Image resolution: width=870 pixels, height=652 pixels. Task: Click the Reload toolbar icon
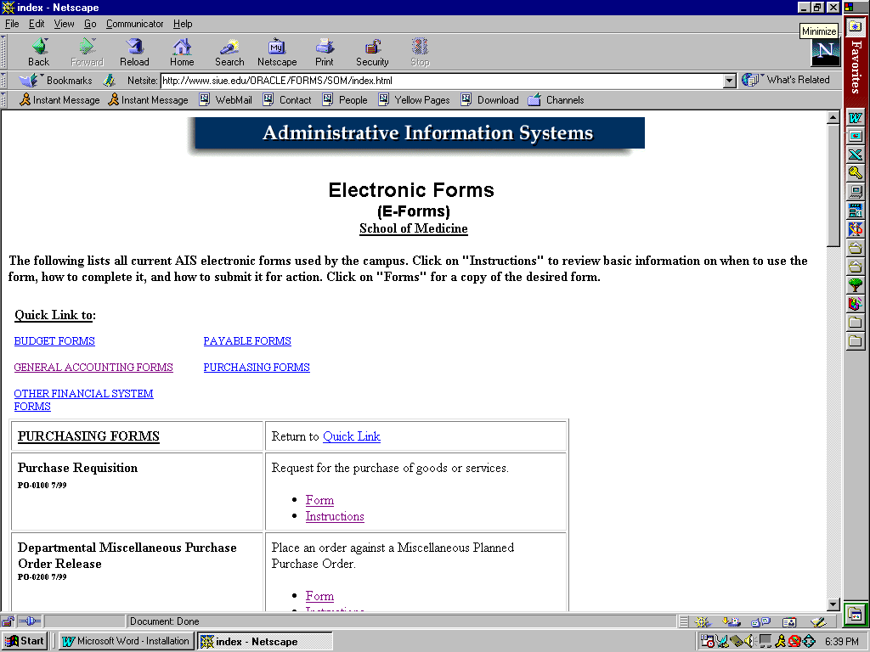(x=134, y=52)
